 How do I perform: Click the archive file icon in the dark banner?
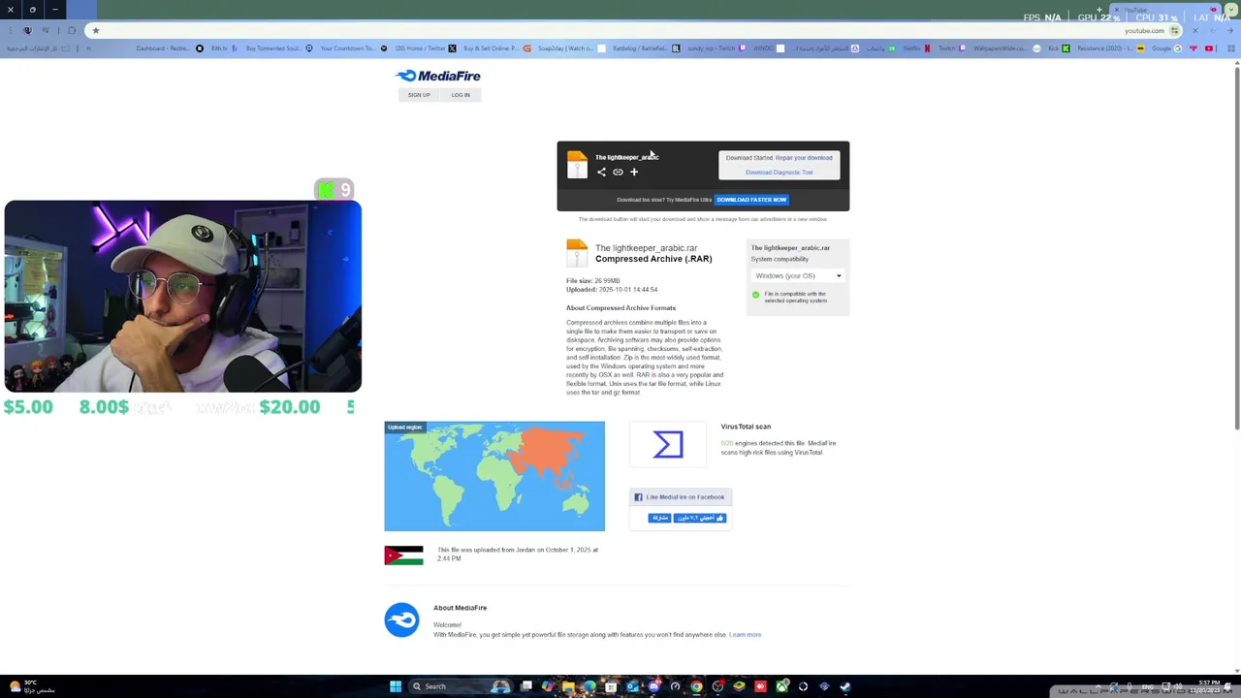click(577, 164)
